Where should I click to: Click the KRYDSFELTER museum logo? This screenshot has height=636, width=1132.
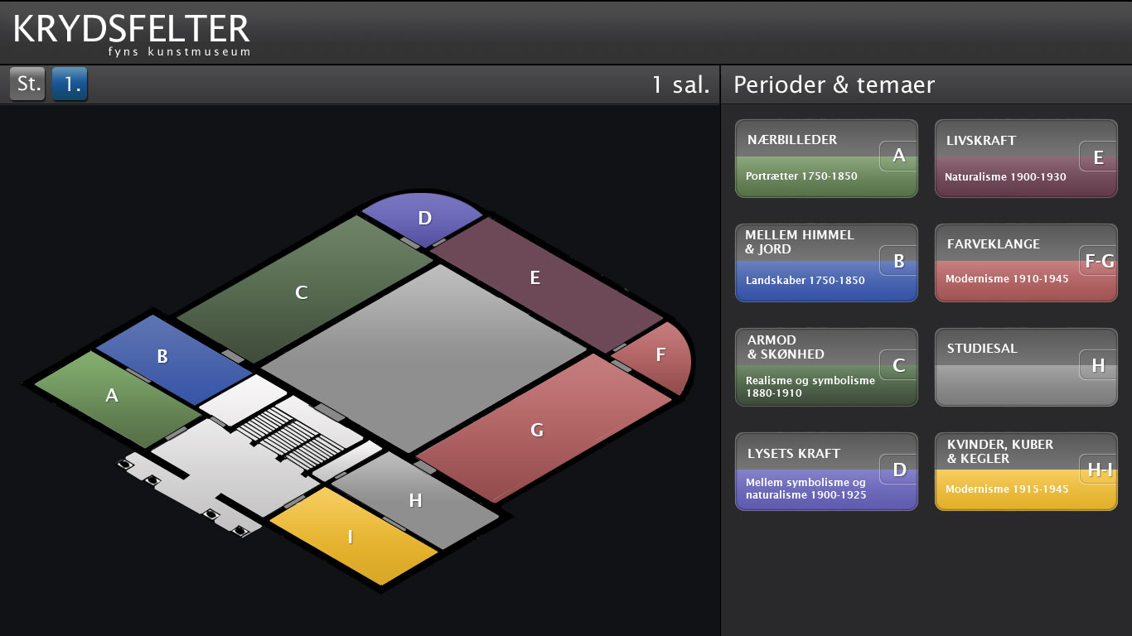pos(133,33)
